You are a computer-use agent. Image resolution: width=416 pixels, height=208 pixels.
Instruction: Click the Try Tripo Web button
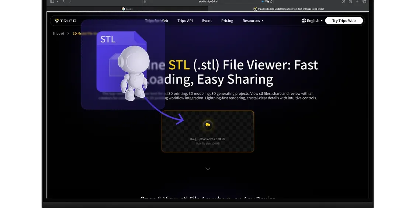344,21
